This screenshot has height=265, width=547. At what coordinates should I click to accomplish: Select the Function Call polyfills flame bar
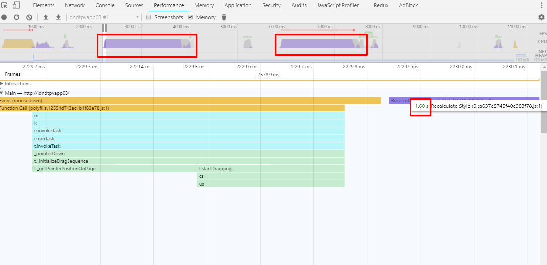[172, 108]
